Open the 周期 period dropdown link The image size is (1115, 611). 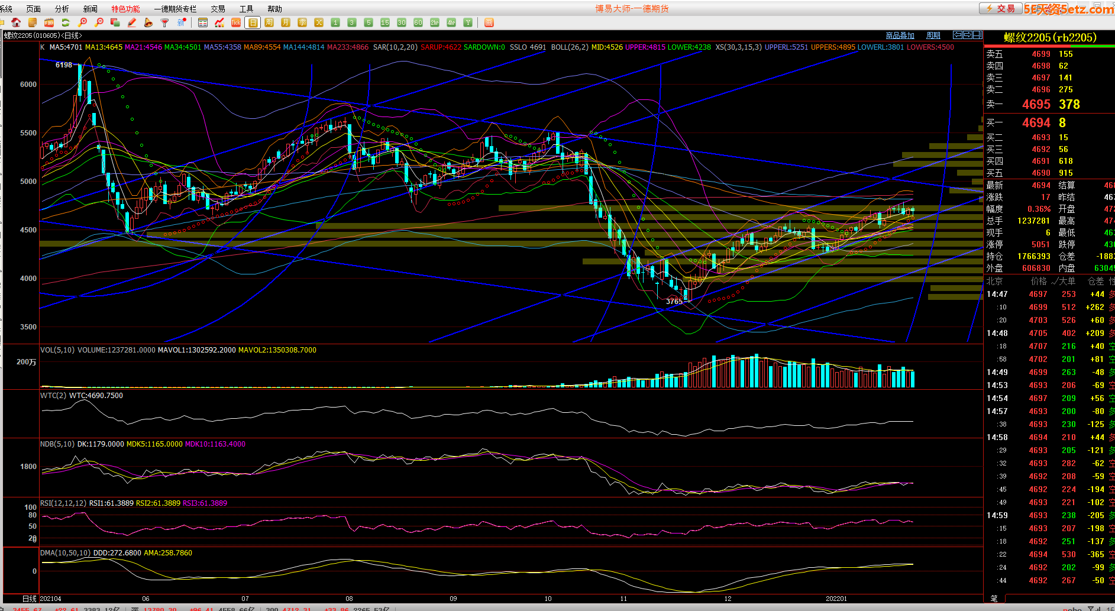[x=933, y=35]
